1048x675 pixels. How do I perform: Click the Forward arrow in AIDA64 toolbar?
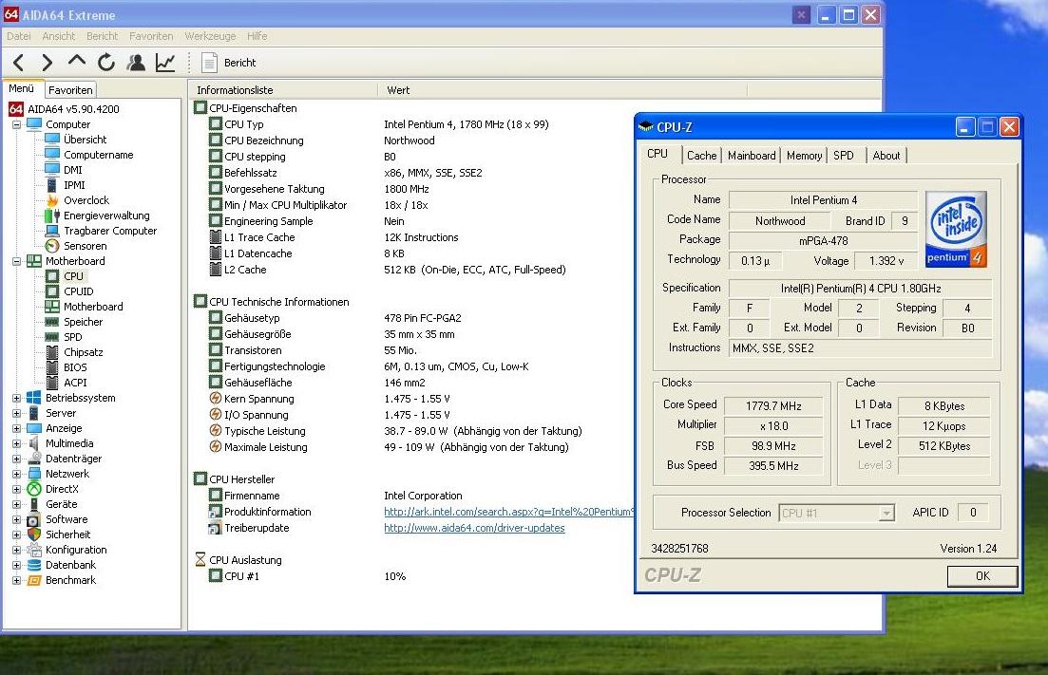click(x=47, y=63)
